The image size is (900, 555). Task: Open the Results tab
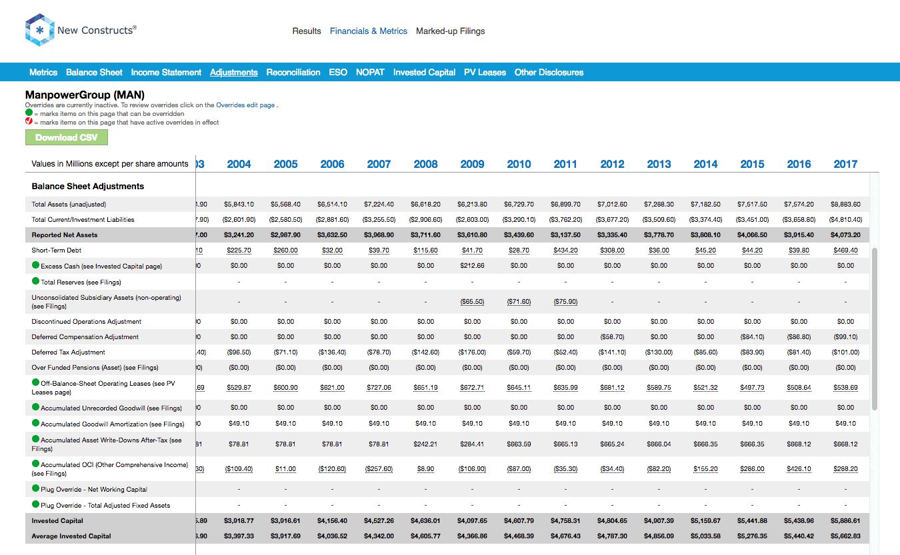(x=307, y=31)
